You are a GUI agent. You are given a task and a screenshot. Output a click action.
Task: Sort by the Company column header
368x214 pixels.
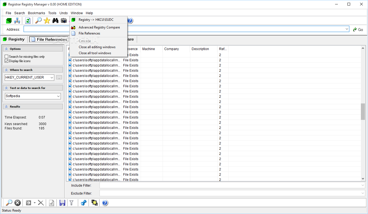click(176, 49)
